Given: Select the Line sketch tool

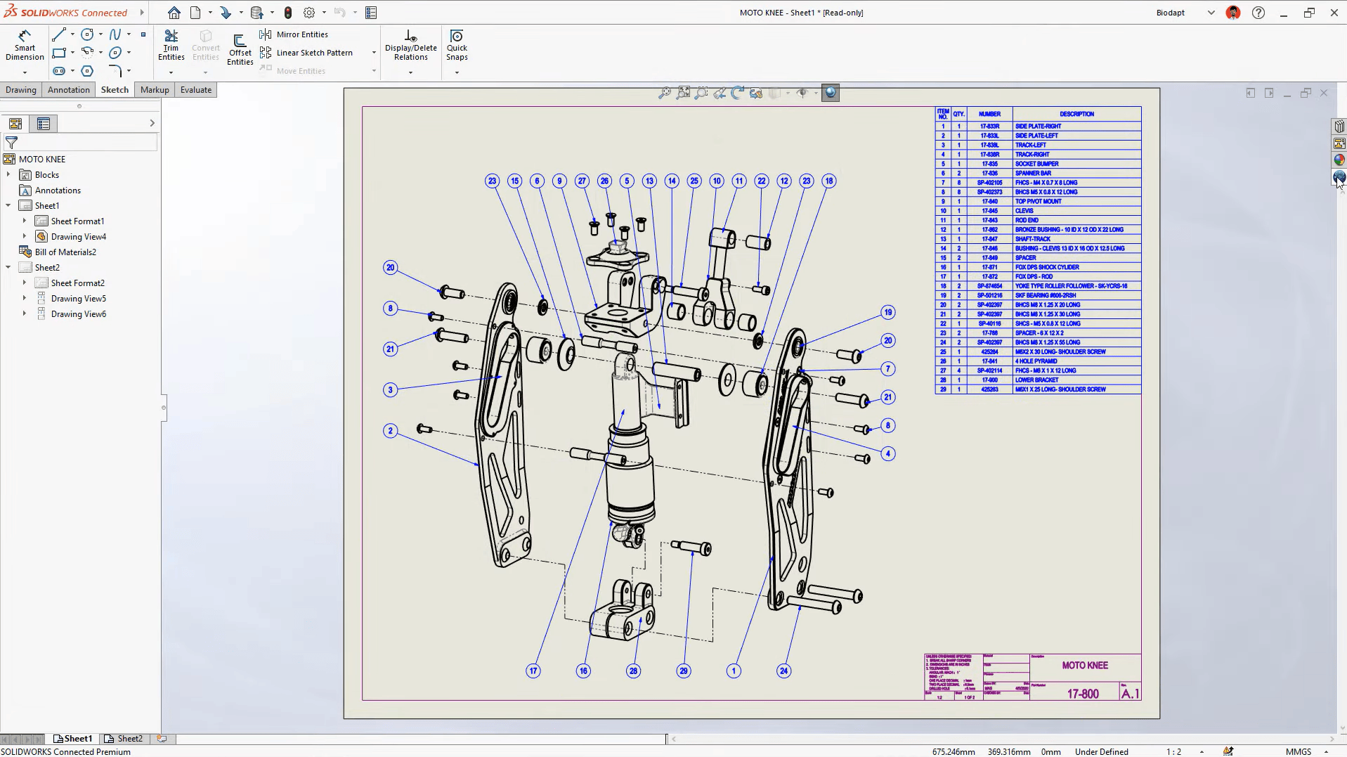Looking at the screenshot, I should (x=59, y=34).
